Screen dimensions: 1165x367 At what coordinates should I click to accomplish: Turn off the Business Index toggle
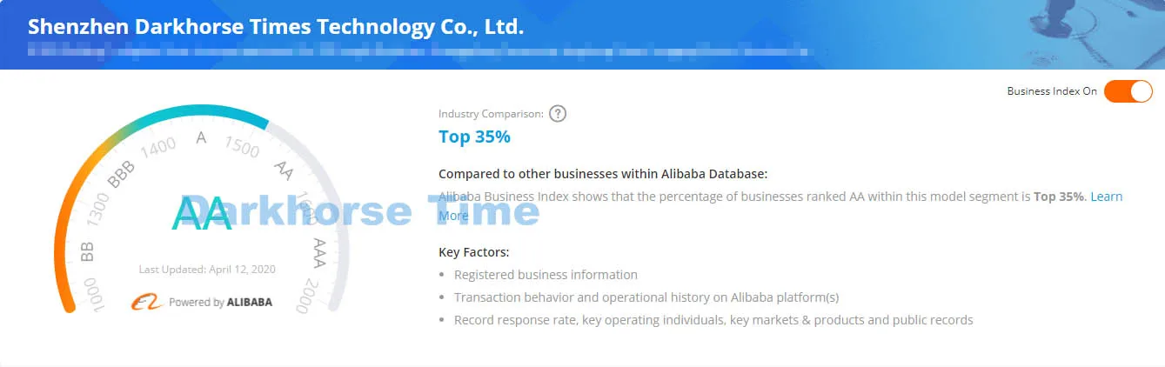point(1128,90)
